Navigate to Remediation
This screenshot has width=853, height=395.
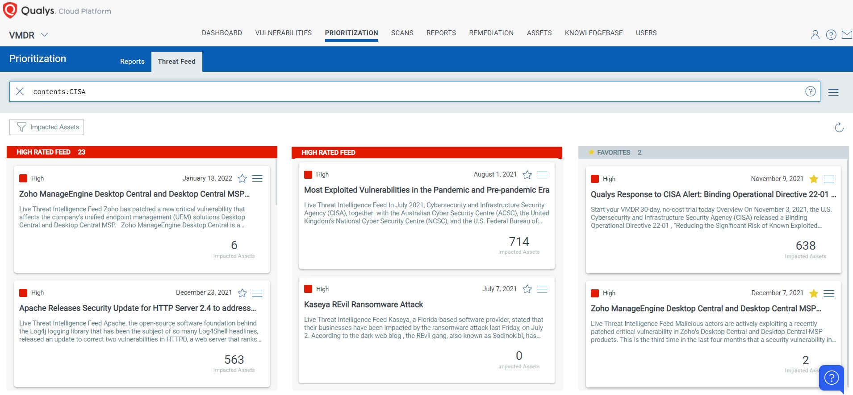[491, 33]
